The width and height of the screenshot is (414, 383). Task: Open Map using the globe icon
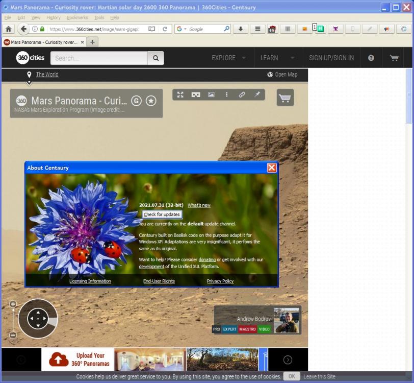click(x=270, y=74)
